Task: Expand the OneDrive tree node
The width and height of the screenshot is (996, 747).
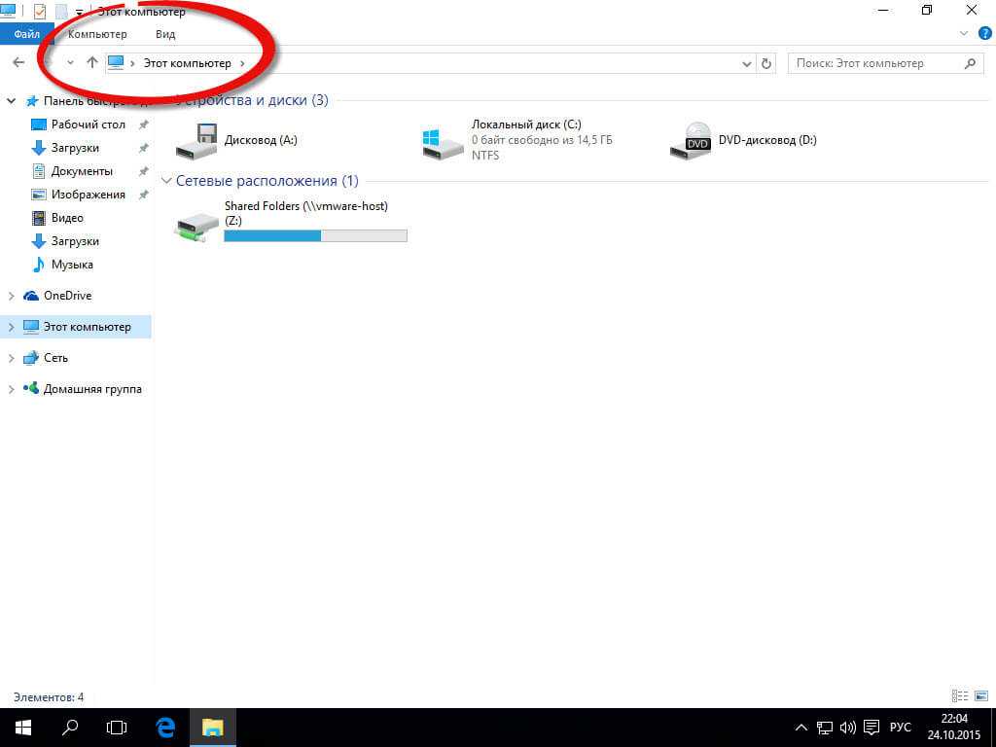Action: (12, 296)
